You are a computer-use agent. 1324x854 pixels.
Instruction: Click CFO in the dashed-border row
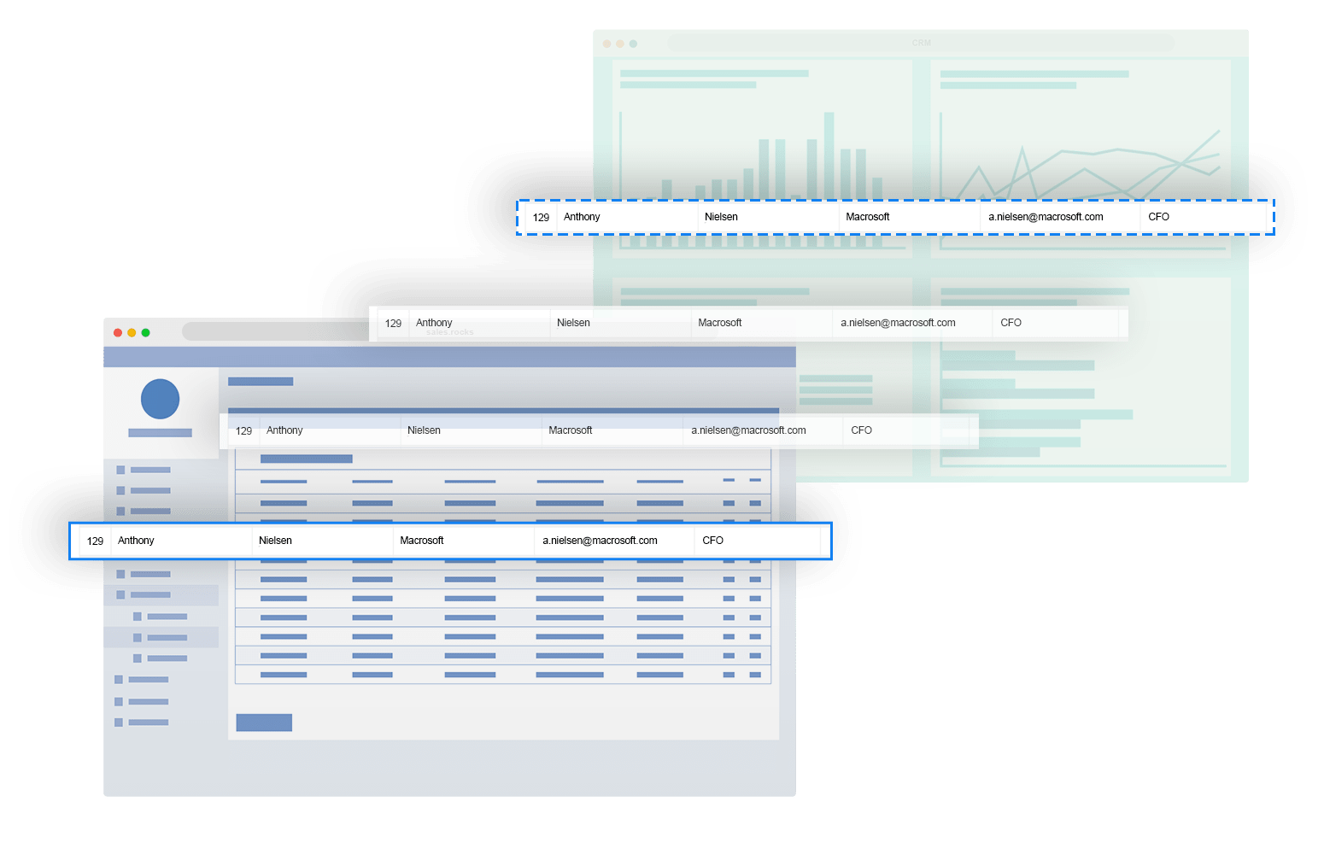point(1158,217)
